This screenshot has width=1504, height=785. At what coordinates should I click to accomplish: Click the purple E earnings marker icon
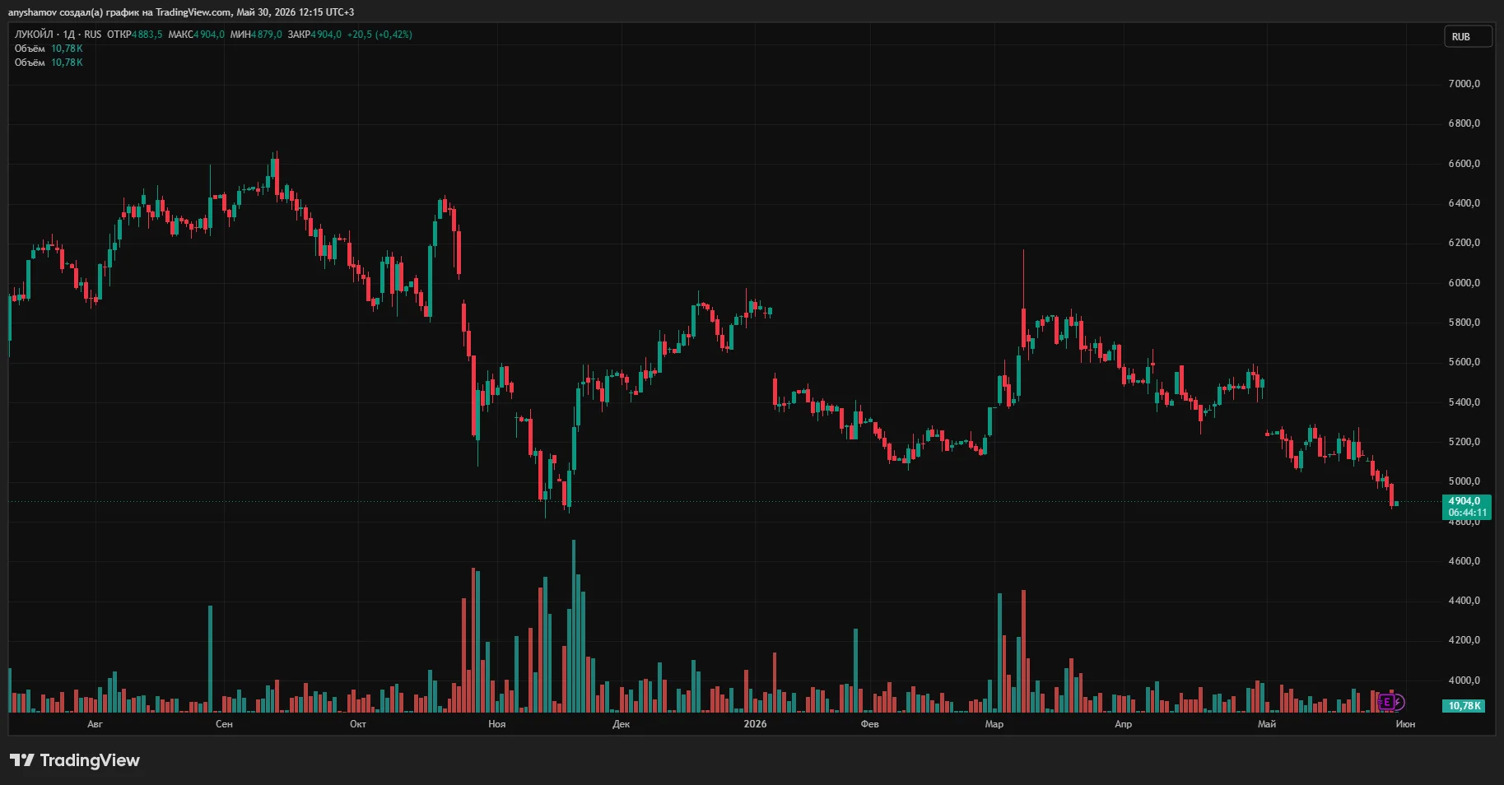(1387, 702)
